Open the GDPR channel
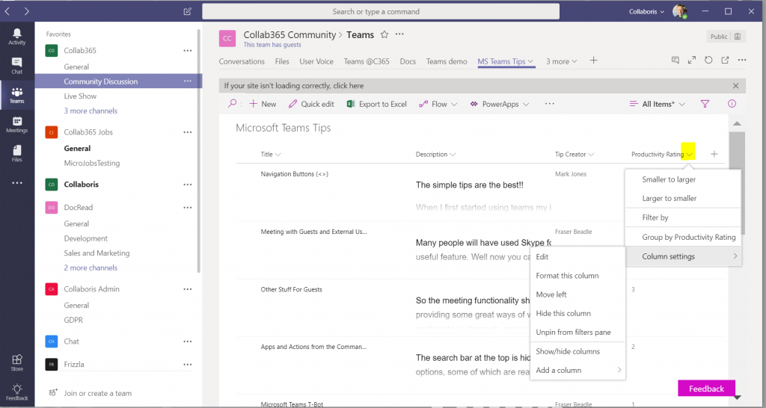The width and height of the screenshot is (766, 408). 73,320
